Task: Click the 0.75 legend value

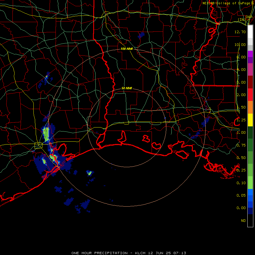Action: 241,145
